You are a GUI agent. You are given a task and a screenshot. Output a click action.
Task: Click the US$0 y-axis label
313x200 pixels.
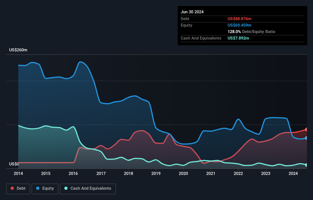[x=14, y=164]
